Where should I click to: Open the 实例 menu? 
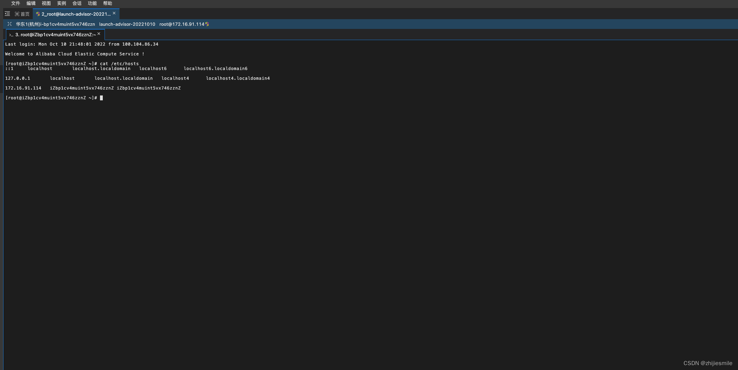(62, 3)
